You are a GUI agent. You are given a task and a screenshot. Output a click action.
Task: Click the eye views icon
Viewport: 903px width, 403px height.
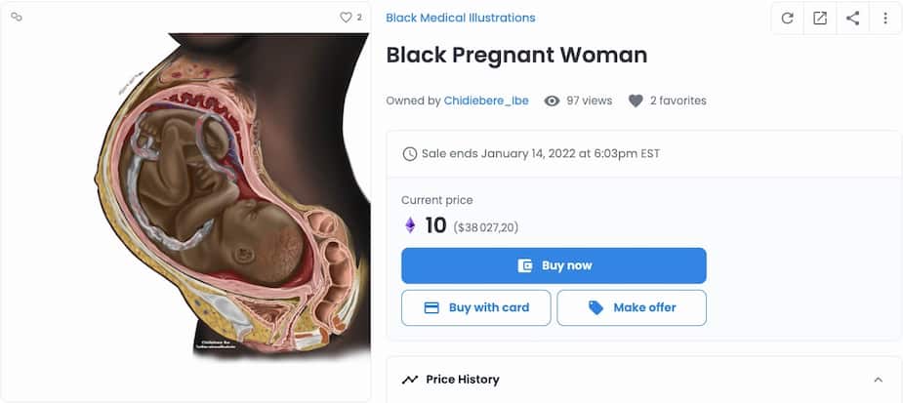(x=552, y=101)
